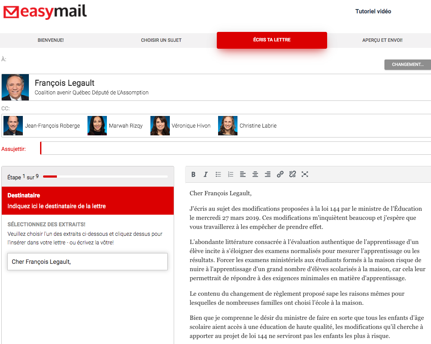431x344 pixels.
Task: Click the Assujettir subject input field
Action: pos(235,148)
